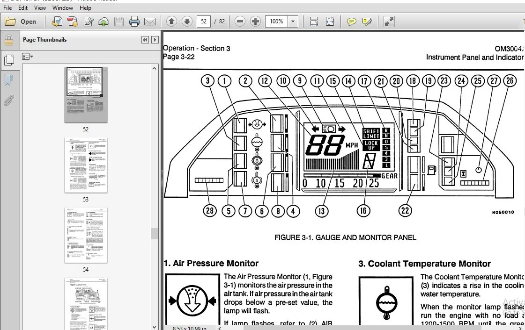Click the 'FIGURE 3-1. GAUGE AND MONITOR PANEL' caption

tap(345, 237)
